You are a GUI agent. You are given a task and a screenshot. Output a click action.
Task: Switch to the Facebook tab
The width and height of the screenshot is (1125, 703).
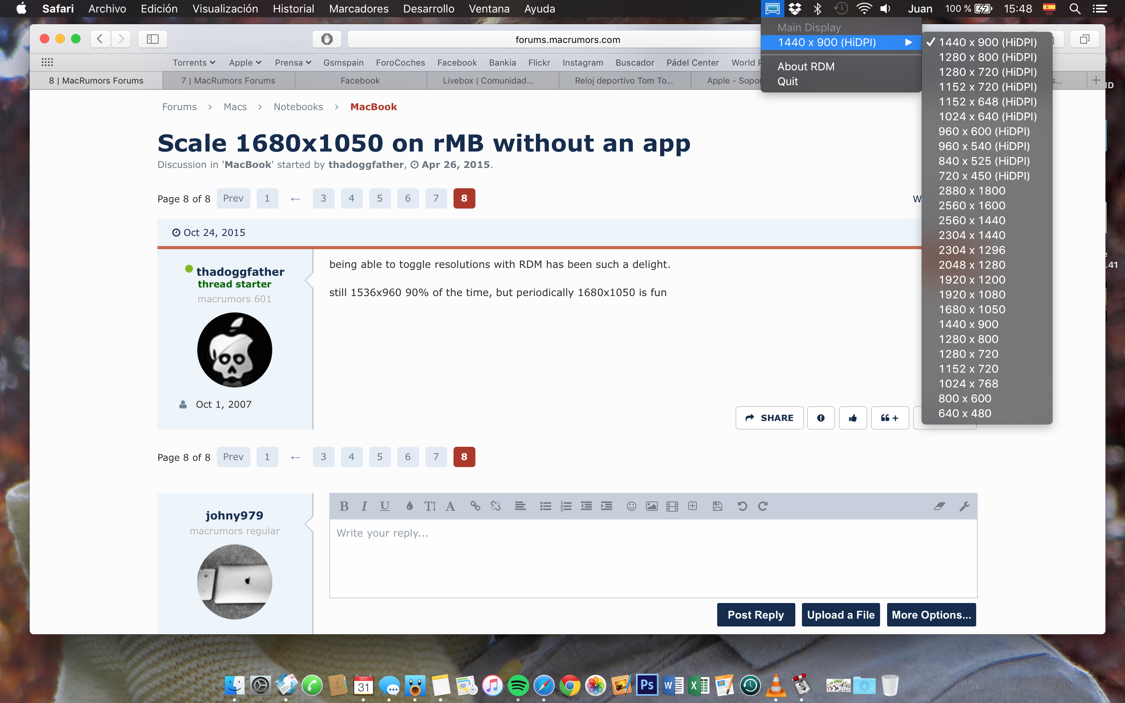pyautogui.click(x=360, y=80)
